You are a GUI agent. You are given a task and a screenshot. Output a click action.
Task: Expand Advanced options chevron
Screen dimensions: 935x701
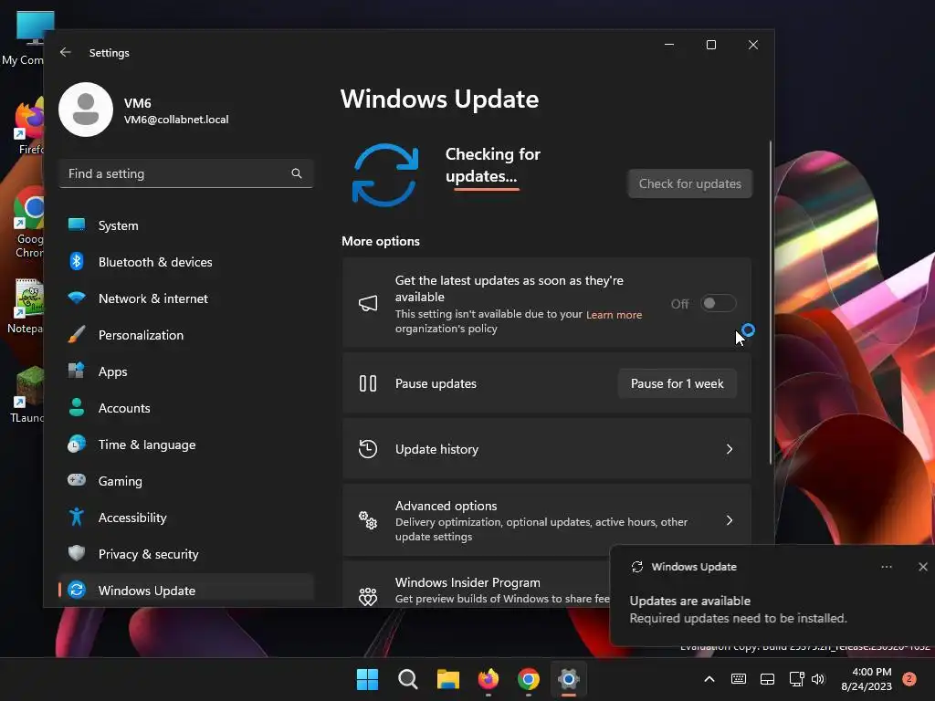[x=730, y=520]
